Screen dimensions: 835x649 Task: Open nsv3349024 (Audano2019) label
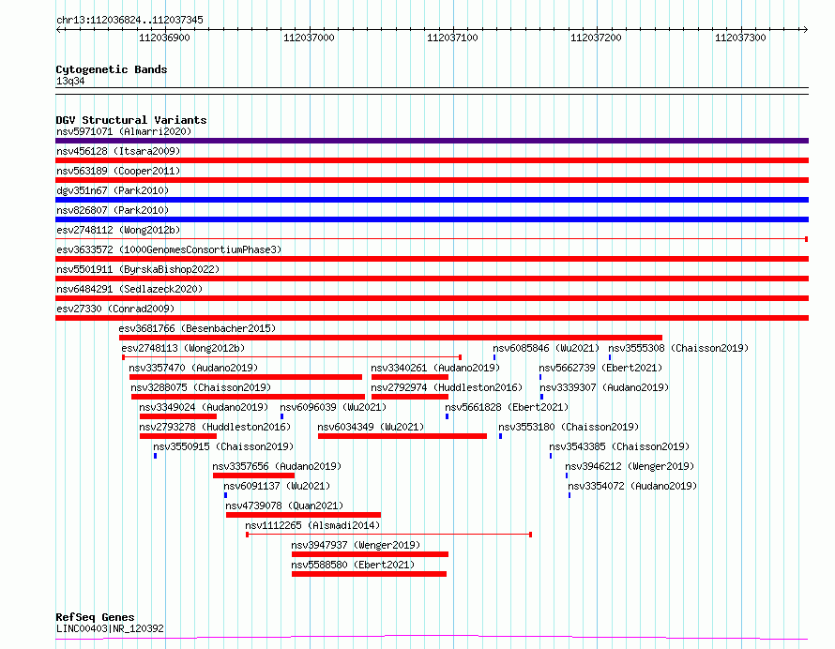(x=204, y=407)
